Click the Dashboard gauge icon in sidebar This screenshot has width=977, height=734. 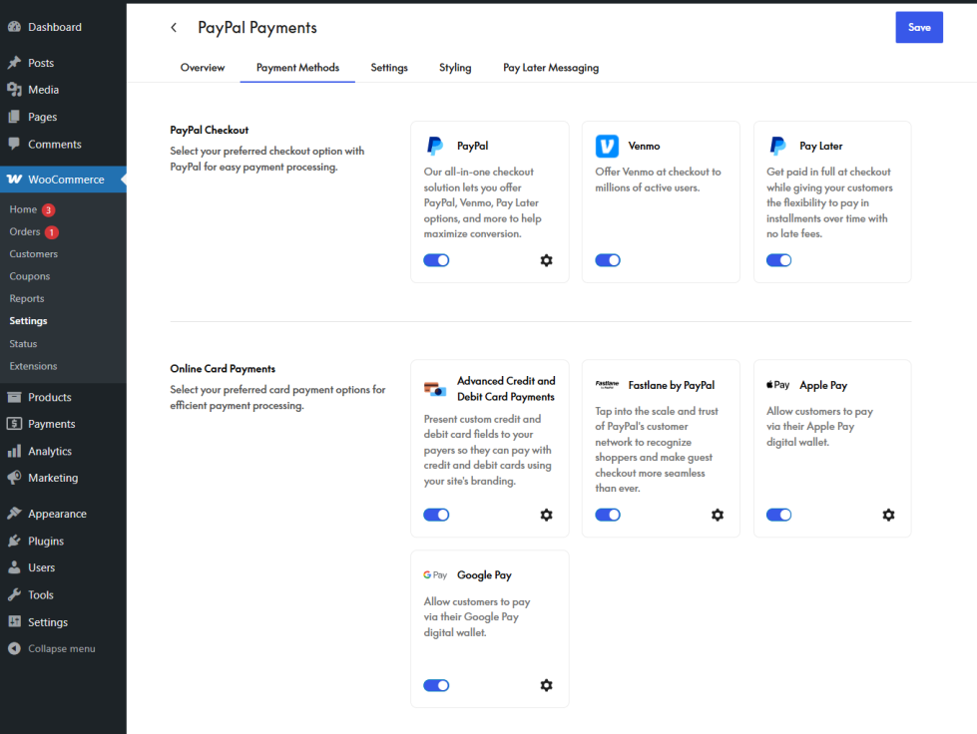pyautogui.click(x=14, y=27)
